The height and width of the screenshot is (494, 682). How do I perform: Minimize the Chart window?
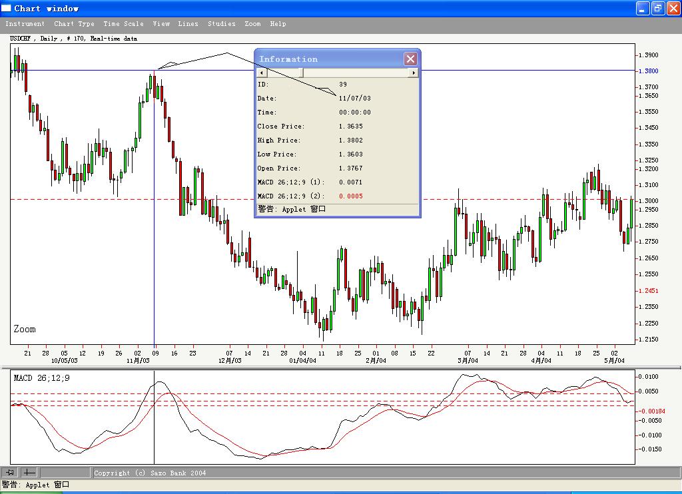[x=643, y=8]
